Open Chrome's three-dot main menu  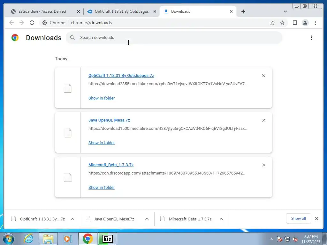(x=316, y=23)
